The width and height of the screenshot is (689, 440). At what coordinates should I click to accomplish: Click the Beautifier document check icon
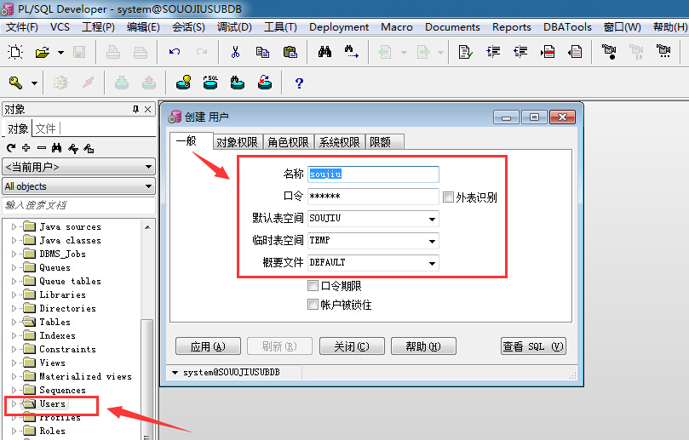pyautogui.click(x=465, y=52)
